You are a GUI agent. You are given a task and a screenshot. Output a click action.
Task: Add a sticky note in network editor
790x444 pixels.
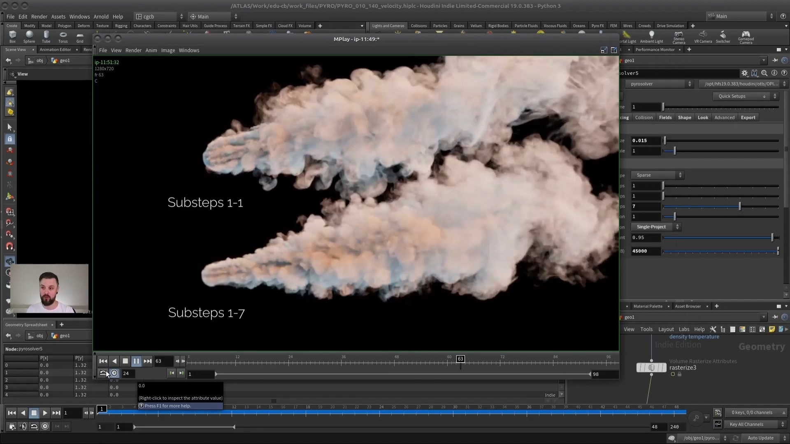pos(772,329)
